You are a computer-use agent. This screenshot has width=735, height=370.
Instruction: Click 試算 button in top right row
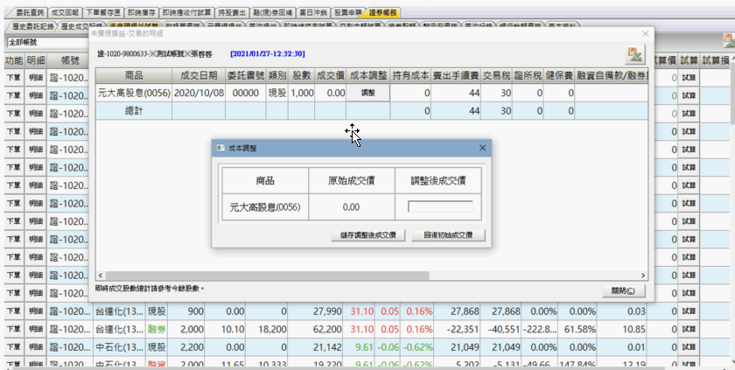(689, 78)
